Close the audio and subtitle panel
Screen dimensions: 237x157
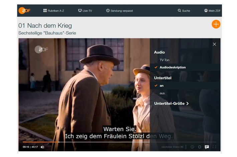214,44
